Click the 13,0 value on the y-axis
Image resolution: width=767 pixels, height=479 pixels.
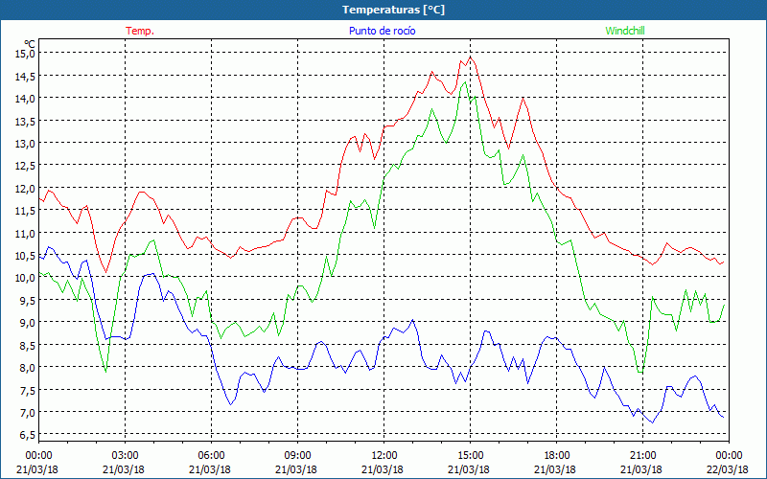coord(25,143)
